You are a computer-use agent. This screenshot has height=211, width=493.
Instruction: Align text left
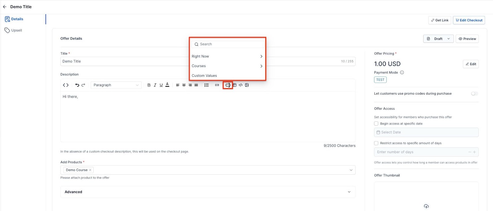178,85
